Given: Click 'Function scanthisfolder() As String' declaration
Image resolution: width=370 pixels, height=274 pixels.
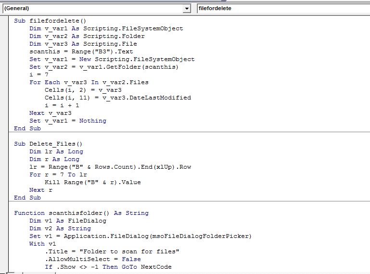Looking at the screenshot, I should tap(81, 213).
